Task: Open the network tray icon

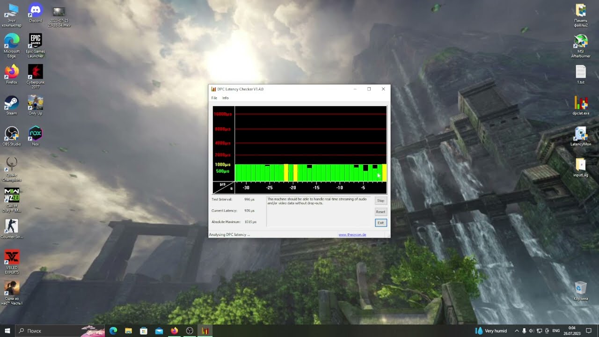Action: [x=540, y=331]
